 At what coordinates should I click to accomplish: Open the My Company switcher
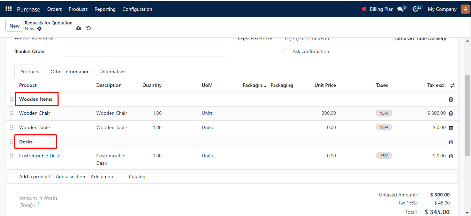coord(442,9)
